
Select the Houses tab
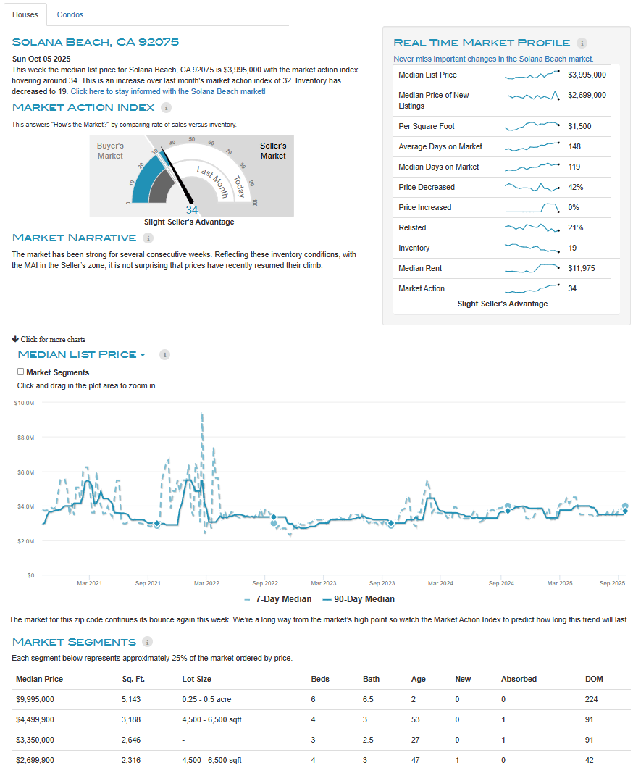coord(25,14)
